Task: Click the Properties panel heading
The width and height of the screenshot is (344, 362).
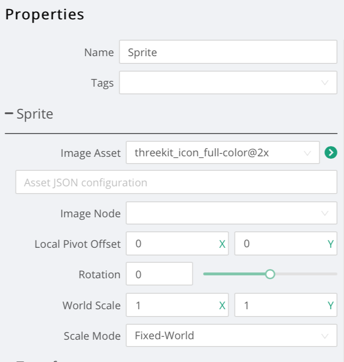Action: 45,15
